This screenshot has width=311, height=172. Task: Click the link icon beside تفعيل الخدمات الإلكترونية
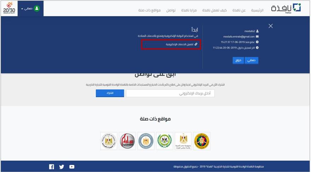point(196,44)
